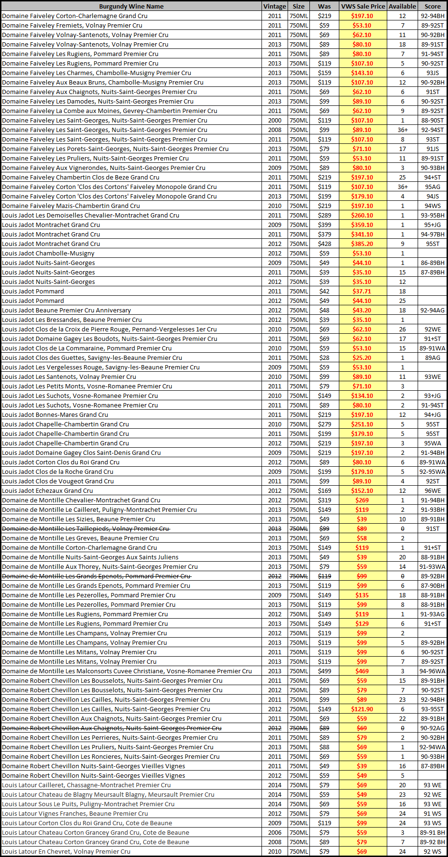Select the 2000 vintage cell

pos(275,121)
